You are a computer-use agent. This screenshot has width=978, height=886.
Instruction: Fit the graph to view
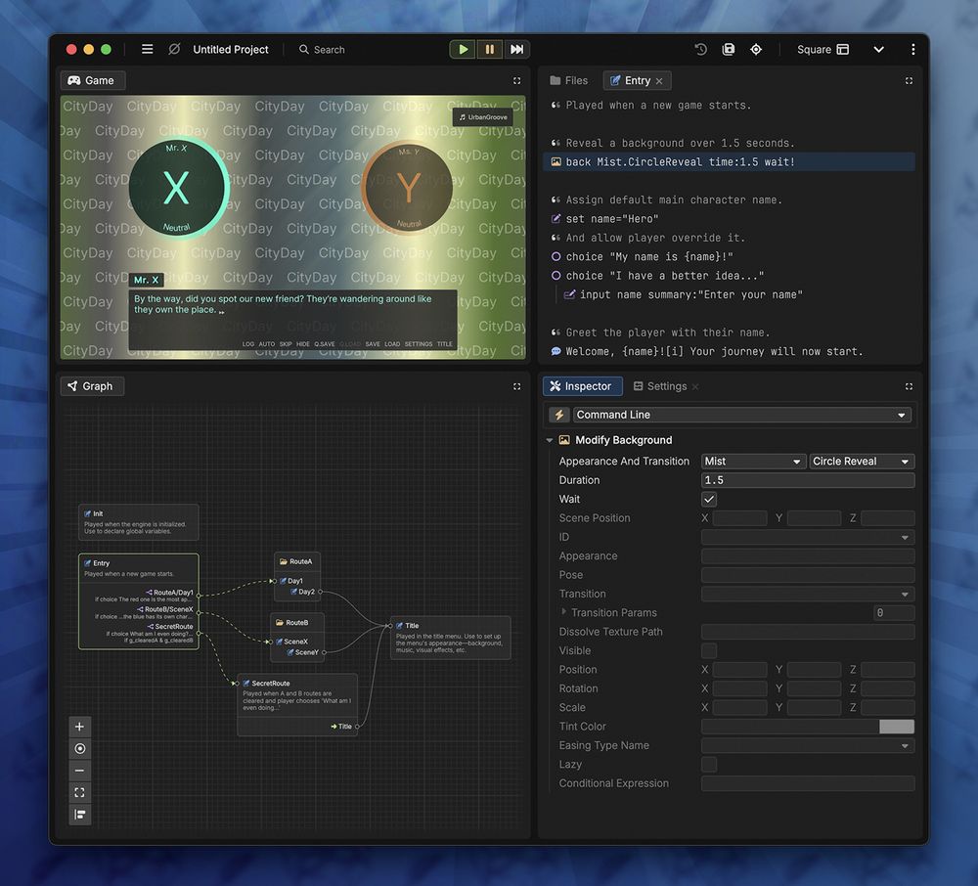tap(80, 792)
